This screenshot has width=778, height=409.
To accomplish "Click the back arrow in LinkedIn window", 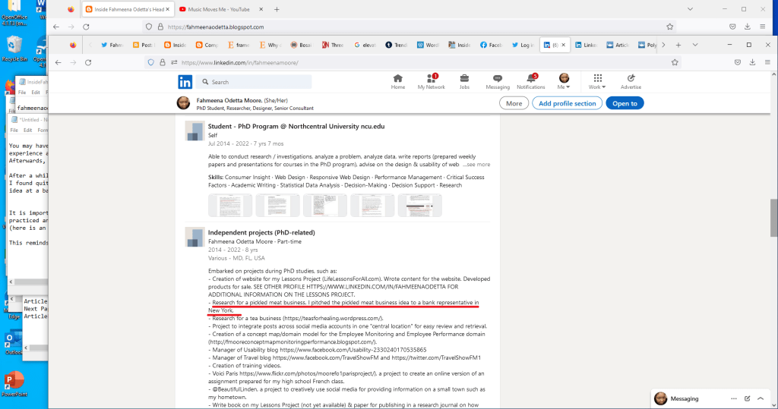I will tap(58, 62).
